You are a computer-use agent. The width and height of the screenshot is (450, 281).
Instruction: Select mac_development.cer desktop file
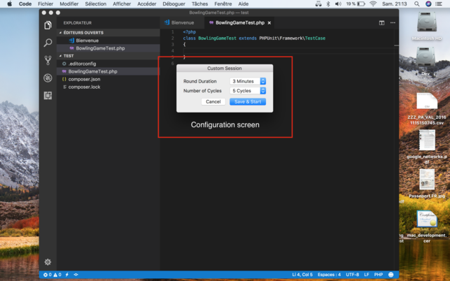pos(427,226)
